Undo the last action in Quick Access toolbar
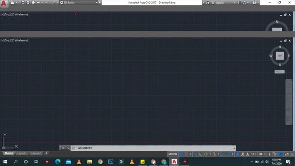Screen dimensions: 295x166 38,3
